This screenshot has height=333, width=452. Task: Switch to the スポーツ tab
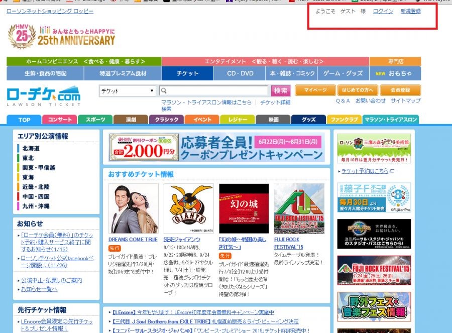95,120
